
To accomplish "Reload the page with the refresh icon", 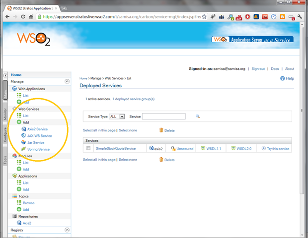I will coord(23,17).
